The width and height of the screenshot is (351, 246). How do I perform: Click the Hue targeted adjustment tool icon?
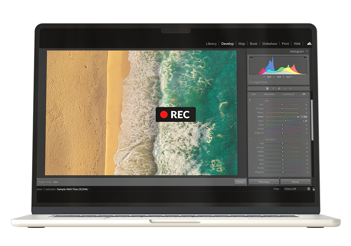250,100
